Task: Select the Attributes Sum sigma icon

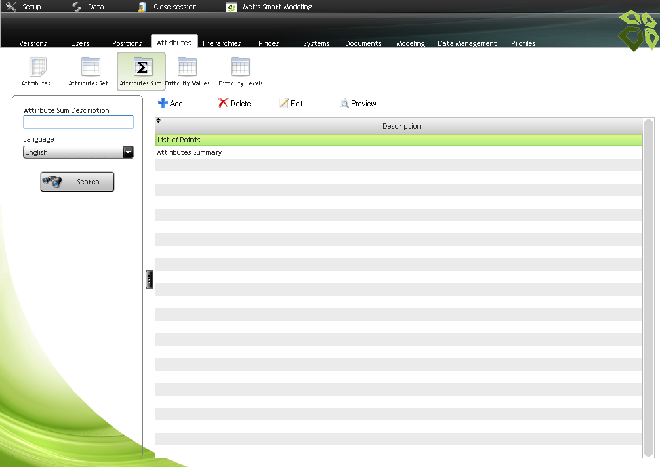Action: 141,67
